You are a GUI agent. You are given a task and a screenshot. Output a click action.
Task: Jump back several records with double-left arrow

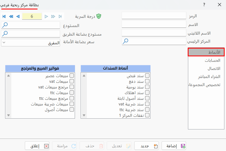(x=11, y=16)
